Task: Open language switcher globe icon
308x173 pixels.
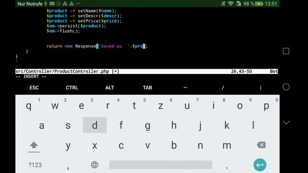Action: [x=94, y=165]
